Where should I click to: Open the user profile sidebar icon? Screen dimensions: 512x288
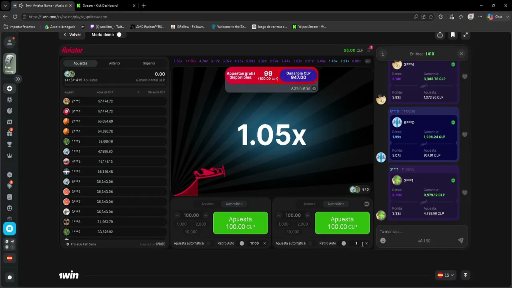pos(10,42)
